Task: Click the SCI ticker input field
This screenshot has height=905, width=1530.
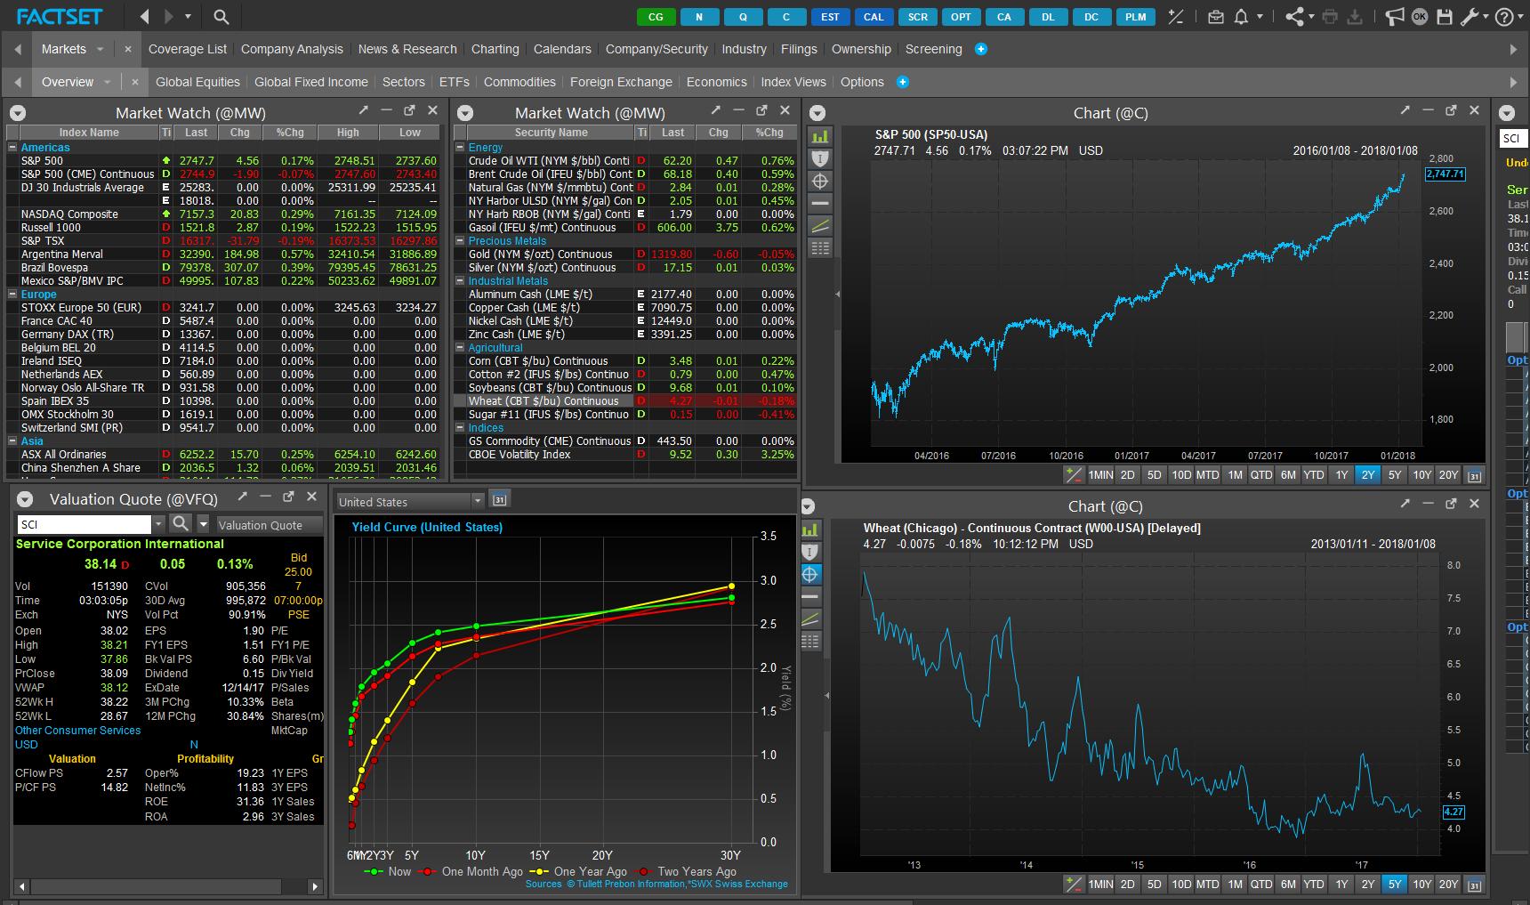Action: pos(85,524)
